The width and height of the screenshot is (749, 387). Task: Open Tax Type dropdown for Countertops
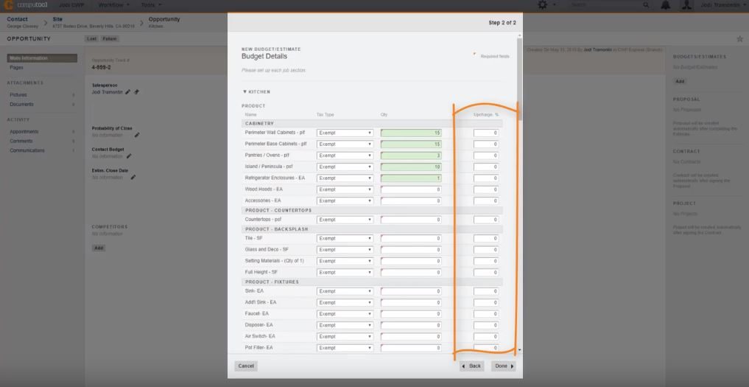345,220
